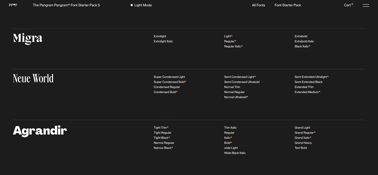The height and width of the screenshot is (175, 378).
Task: Select Semi Condensed Light
Action: [x=239, y=77]
